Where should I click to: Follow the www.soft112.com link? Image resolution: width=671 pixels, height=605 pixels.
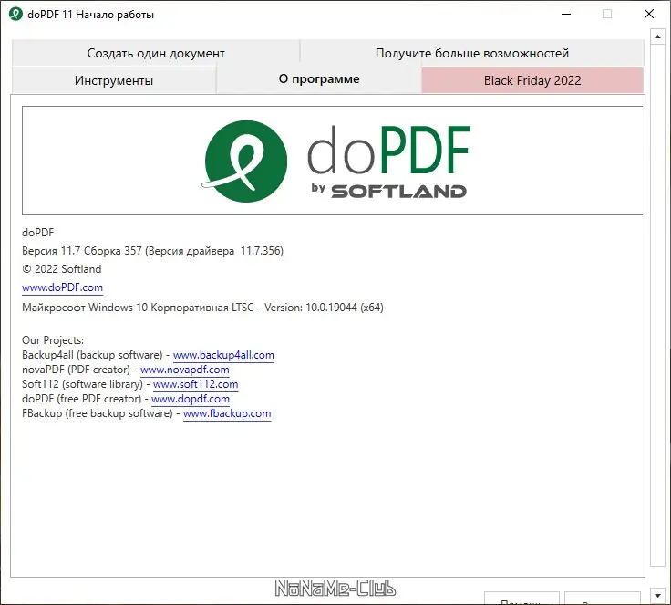(x=196, y=384)
